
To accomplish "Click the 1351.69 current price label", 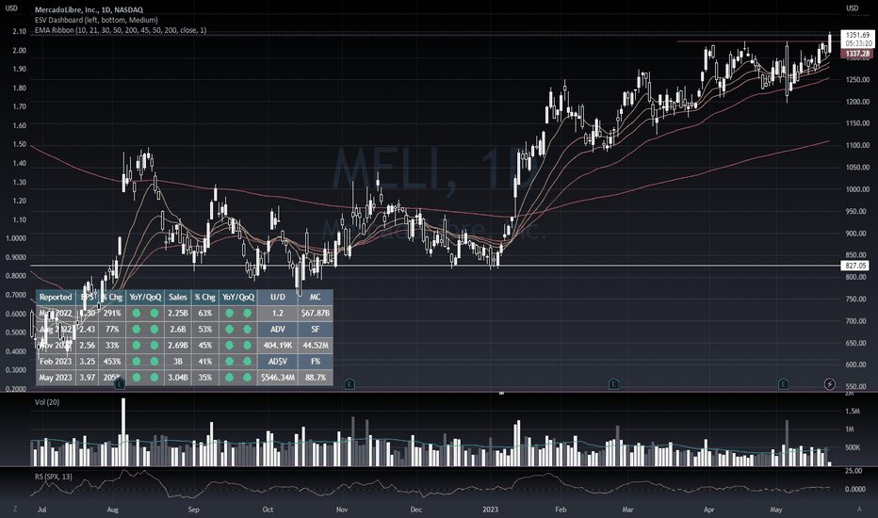I will 857,35.
